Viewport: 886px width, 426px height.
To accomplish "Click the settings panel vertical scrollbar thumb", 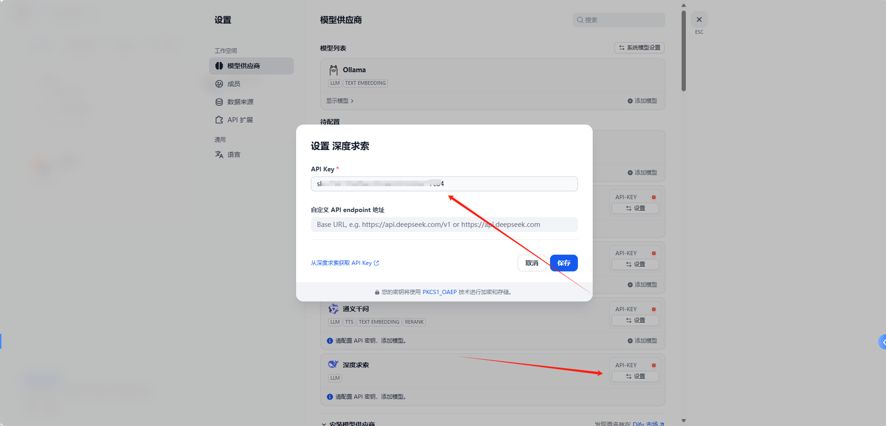I will (x=683, y=51).
